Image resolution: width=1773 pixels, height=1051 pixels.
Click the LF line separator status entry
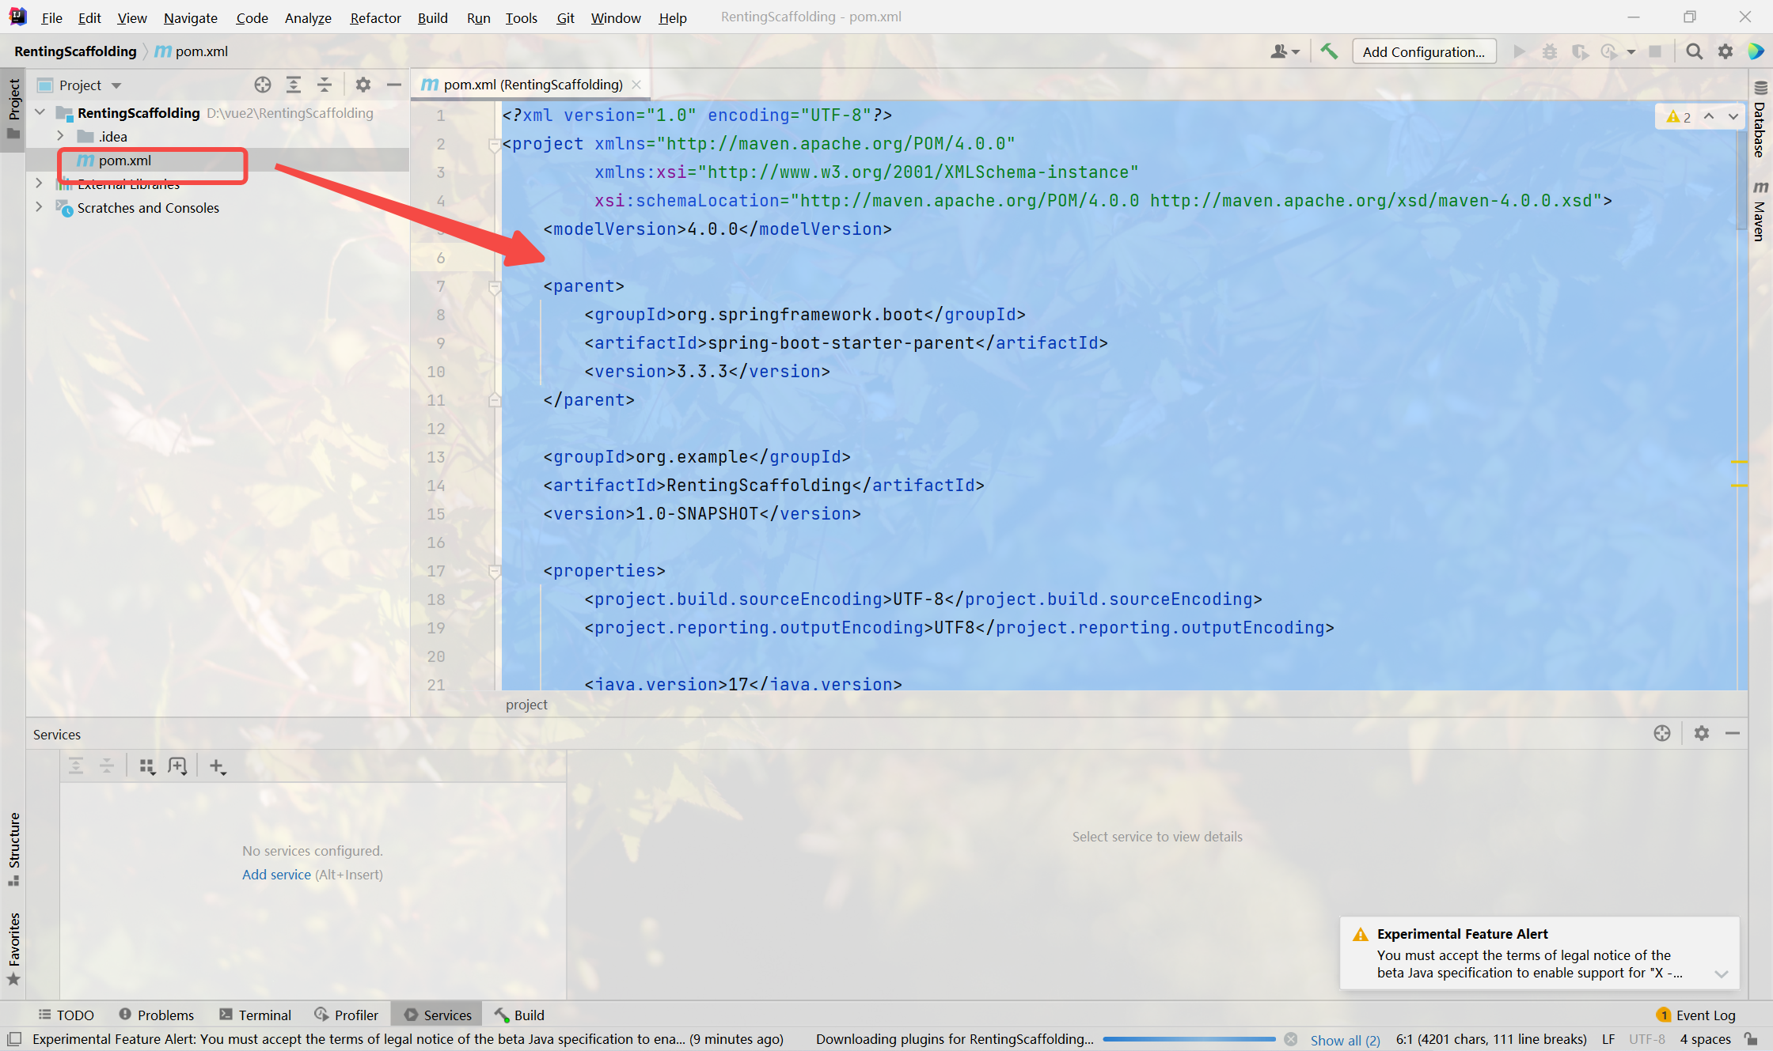point(1608,1039)
